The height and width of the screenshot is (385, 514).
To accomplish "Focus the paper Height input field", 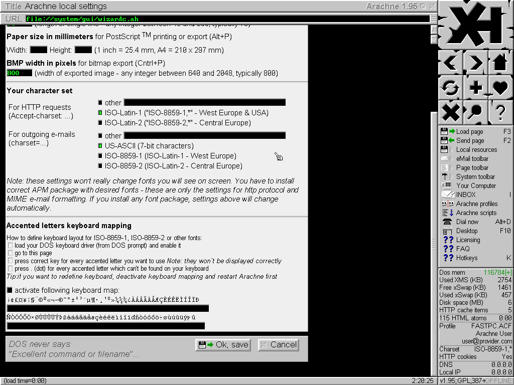I will [x=83, y=50].
